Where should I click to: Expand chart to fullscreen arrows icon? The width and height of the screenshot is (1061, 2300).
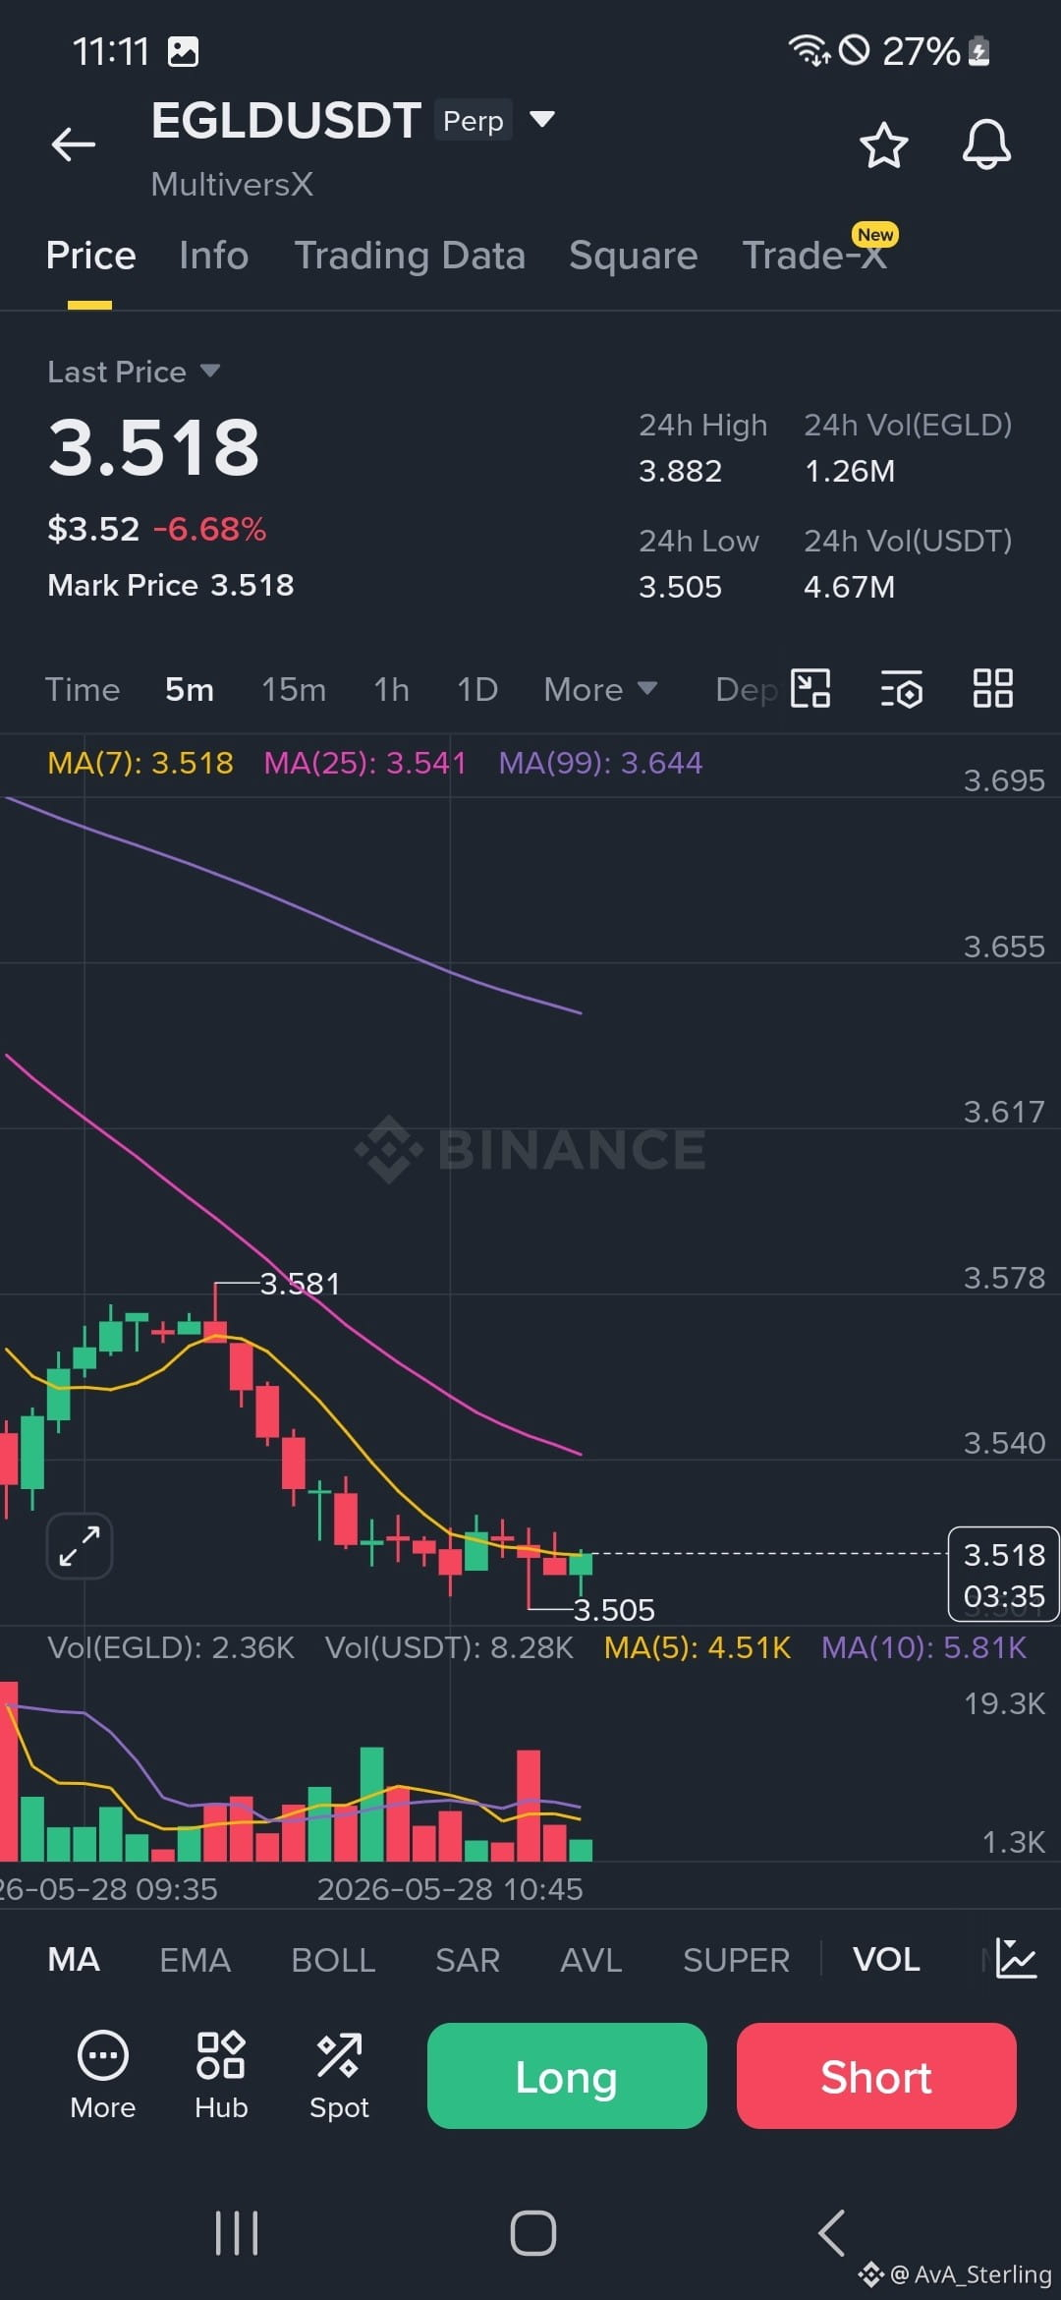80,1546
